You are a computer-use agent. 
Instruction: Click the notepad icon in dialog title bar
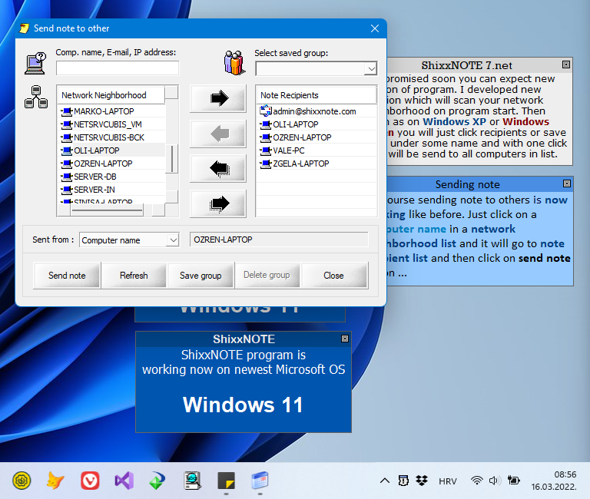pyautogui.click(x=24, y=28)
